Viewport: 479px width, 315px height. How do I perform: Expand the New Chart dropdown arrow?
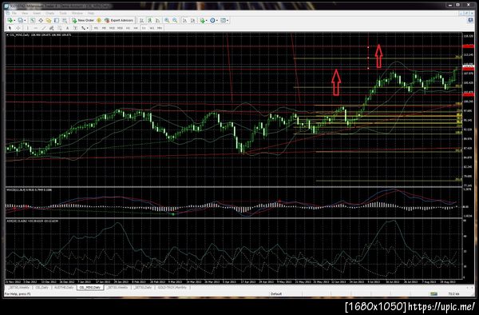click(x=14, y=21)
